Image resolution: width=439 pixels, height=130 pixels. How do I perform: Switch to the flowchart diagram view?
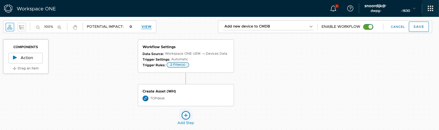10,27
